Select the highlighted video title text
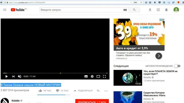Image resolution: width=184 pixels, height=103 pixels. tap(31, 85)
